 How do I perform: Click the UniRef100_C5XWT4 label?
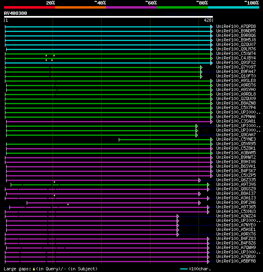point(236,54)
